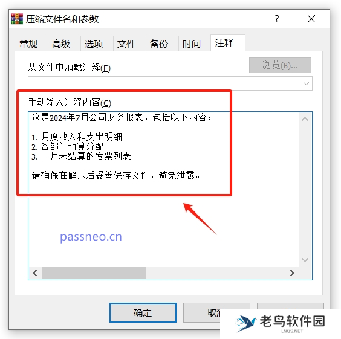Image resolution: width=341 pixels, height=339 pixels.
Task: Click the 取消 button
Action: (x=214, y=312)
